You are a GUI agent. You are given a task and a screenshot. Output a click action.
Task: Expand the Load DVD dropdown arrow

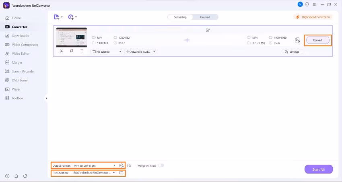point(76,17)
